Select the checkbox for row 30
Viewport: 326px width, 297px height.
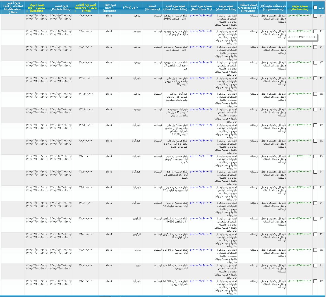point(315,172)
